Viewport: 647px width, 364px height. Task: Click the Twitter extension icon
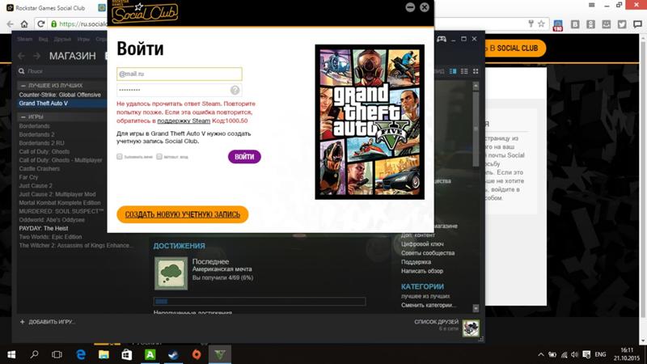coord(622,24)
